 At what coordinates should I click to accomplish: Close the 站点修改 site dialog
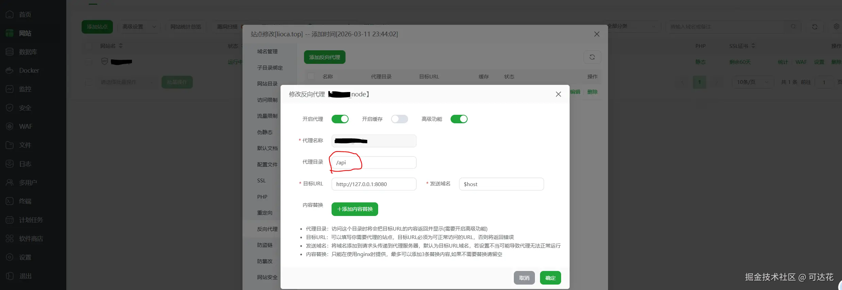(x=597, y=34)
